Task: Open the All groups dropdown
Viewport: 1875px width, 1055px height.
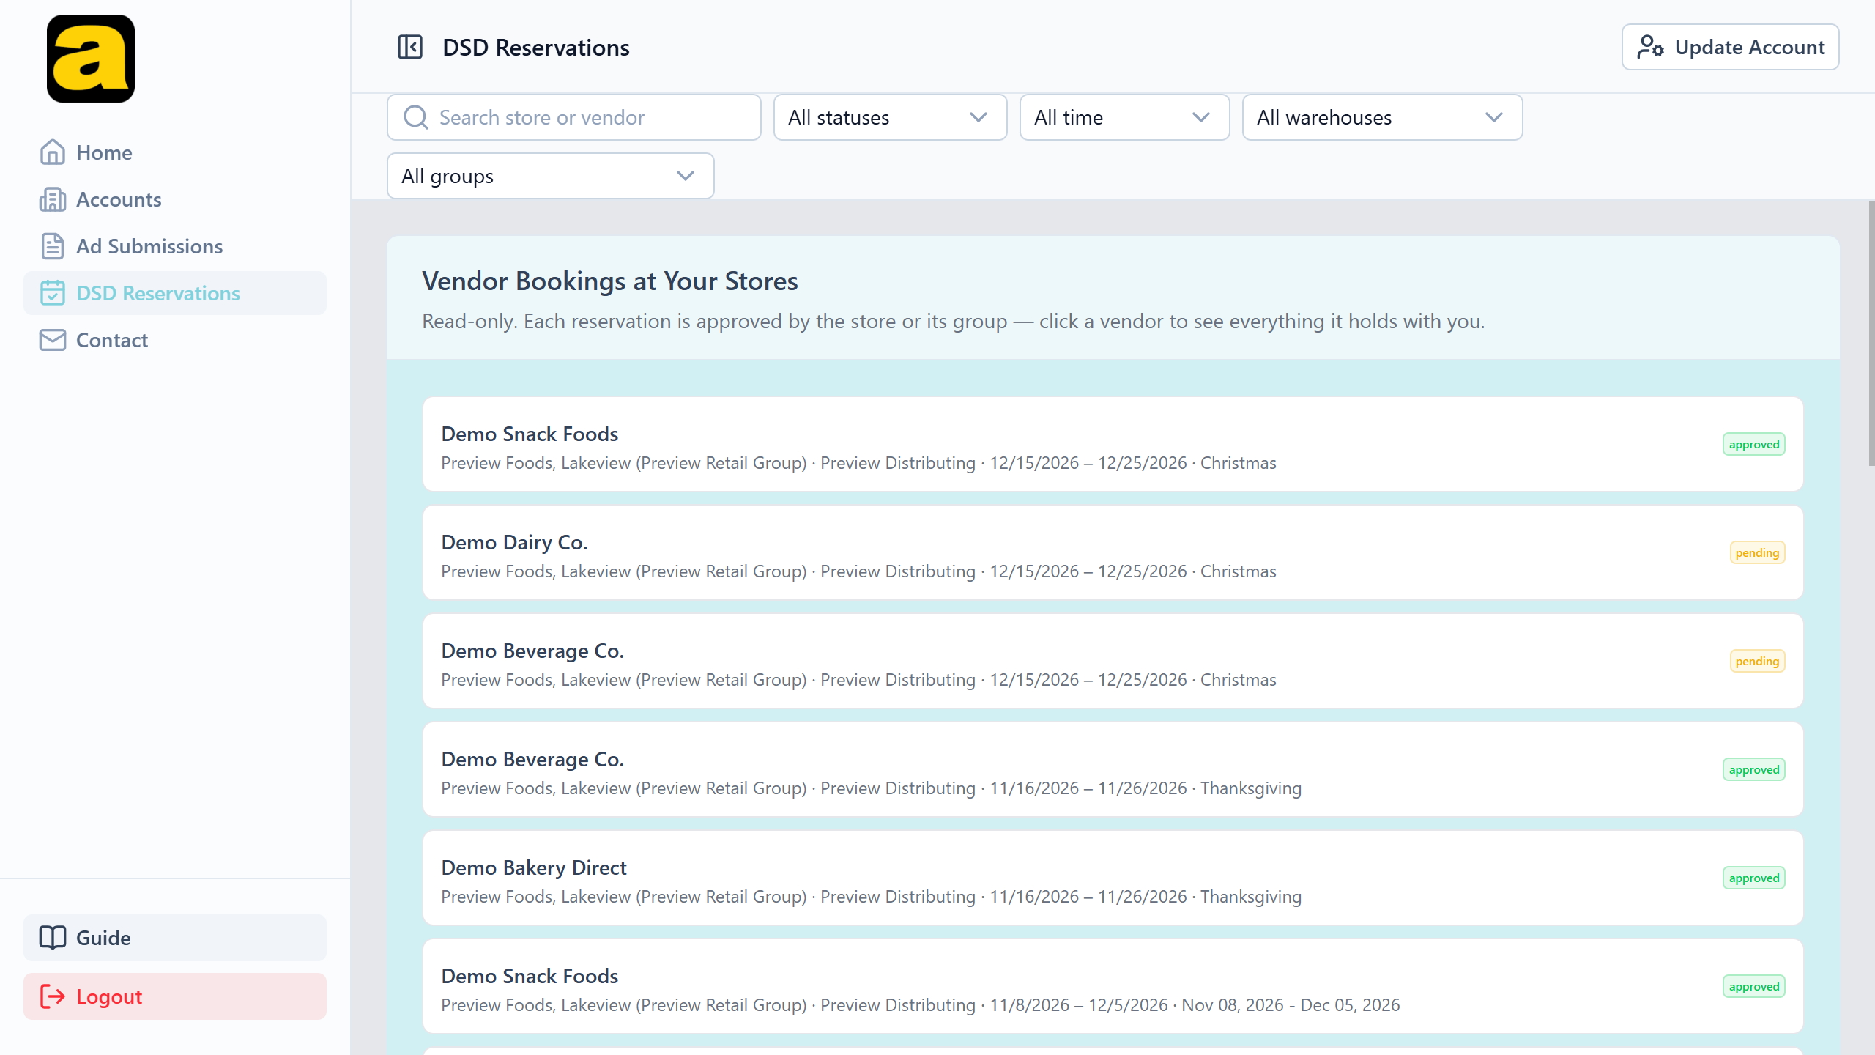Action: click(551, 176)
